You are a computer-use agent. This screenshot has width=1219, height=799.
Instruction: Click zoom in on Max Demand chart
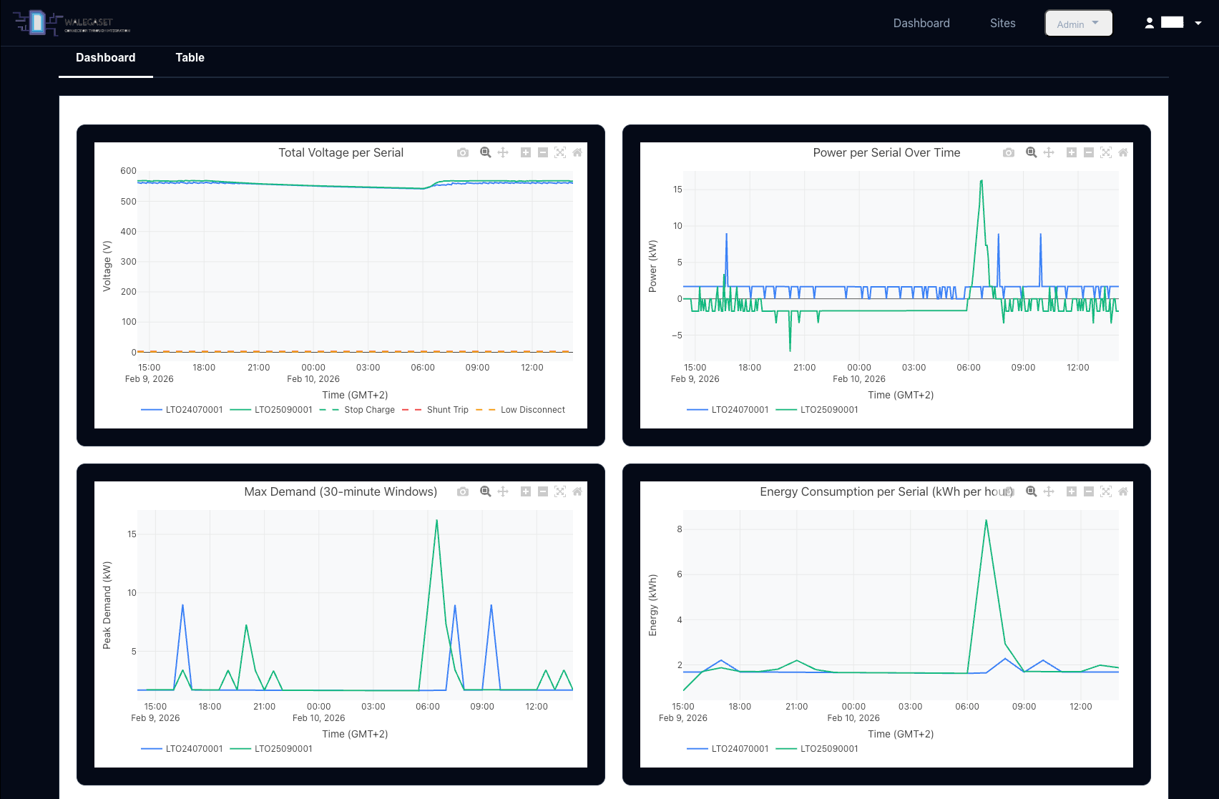[526, 491]
